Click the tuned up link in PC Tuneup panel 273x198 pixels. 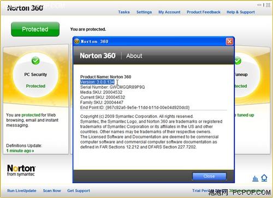click(246, 115)
